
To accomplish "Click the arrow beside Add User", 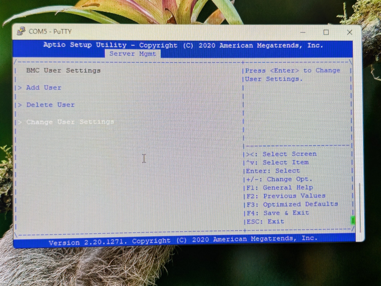I will click(19, 88).
